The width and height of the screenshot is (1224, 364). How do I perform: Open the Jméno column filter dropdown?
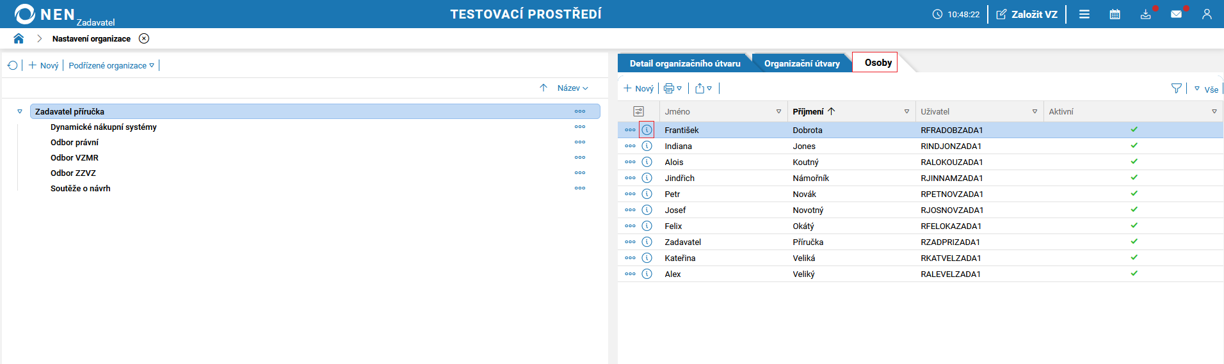[778, 111]
